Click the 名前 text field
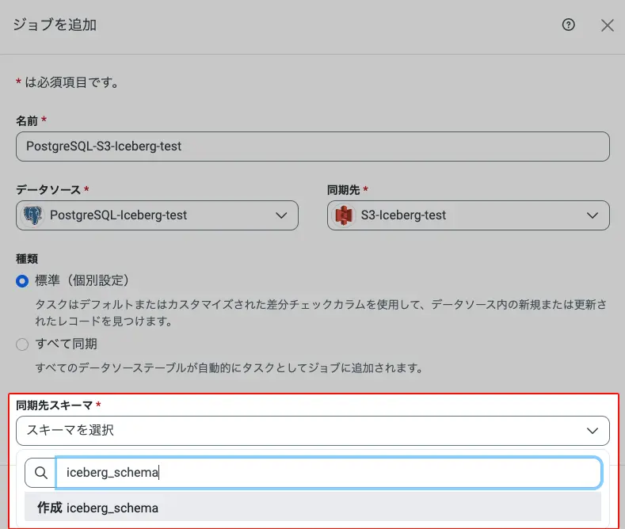The width and height of the screenshot is (625, 529). pyautogui.click(x=312, y=147)
